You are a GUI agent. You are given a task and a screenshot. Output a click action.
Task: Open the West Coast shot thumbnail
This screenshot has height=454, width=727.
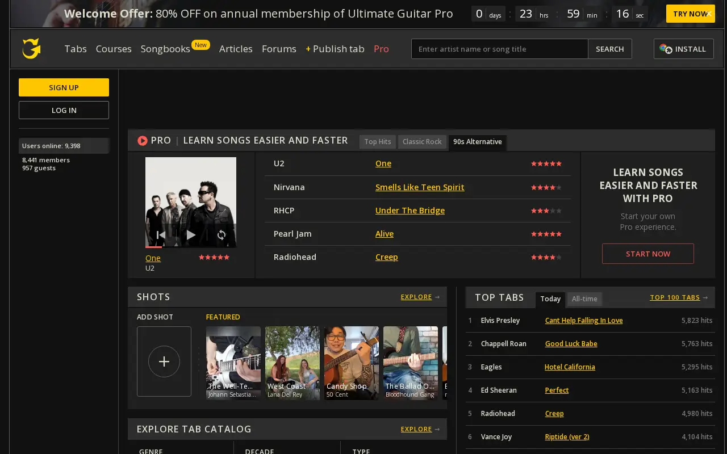293,363
